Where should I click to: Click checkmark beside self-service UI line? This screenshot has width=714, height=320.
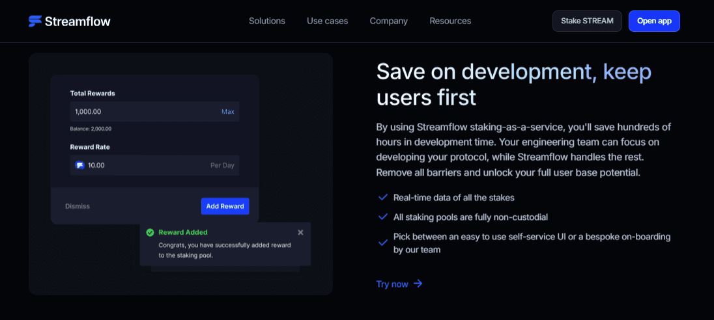click(383, 243)
